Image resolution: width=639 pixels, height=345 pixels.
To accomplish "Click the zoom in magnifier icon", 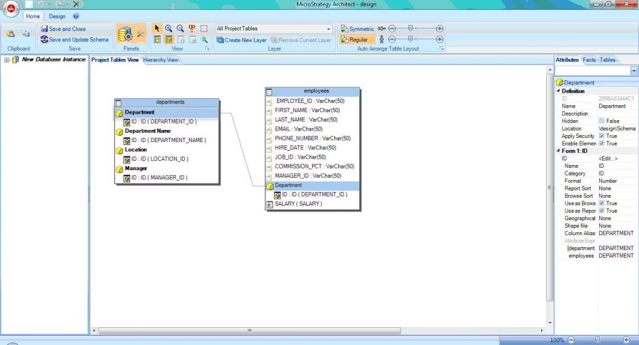I will tap(168, 29).
